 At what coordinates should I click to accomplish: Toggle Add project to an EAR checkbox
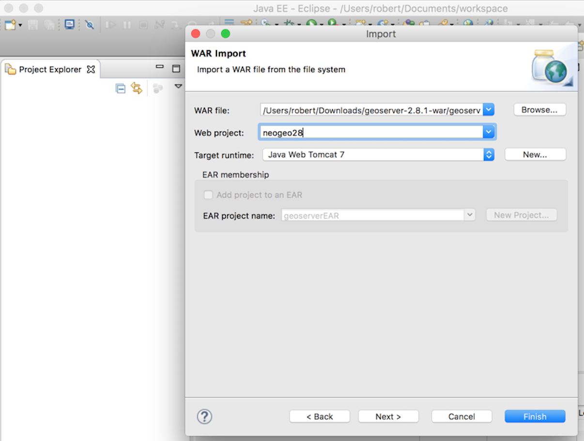coord(208,195)
